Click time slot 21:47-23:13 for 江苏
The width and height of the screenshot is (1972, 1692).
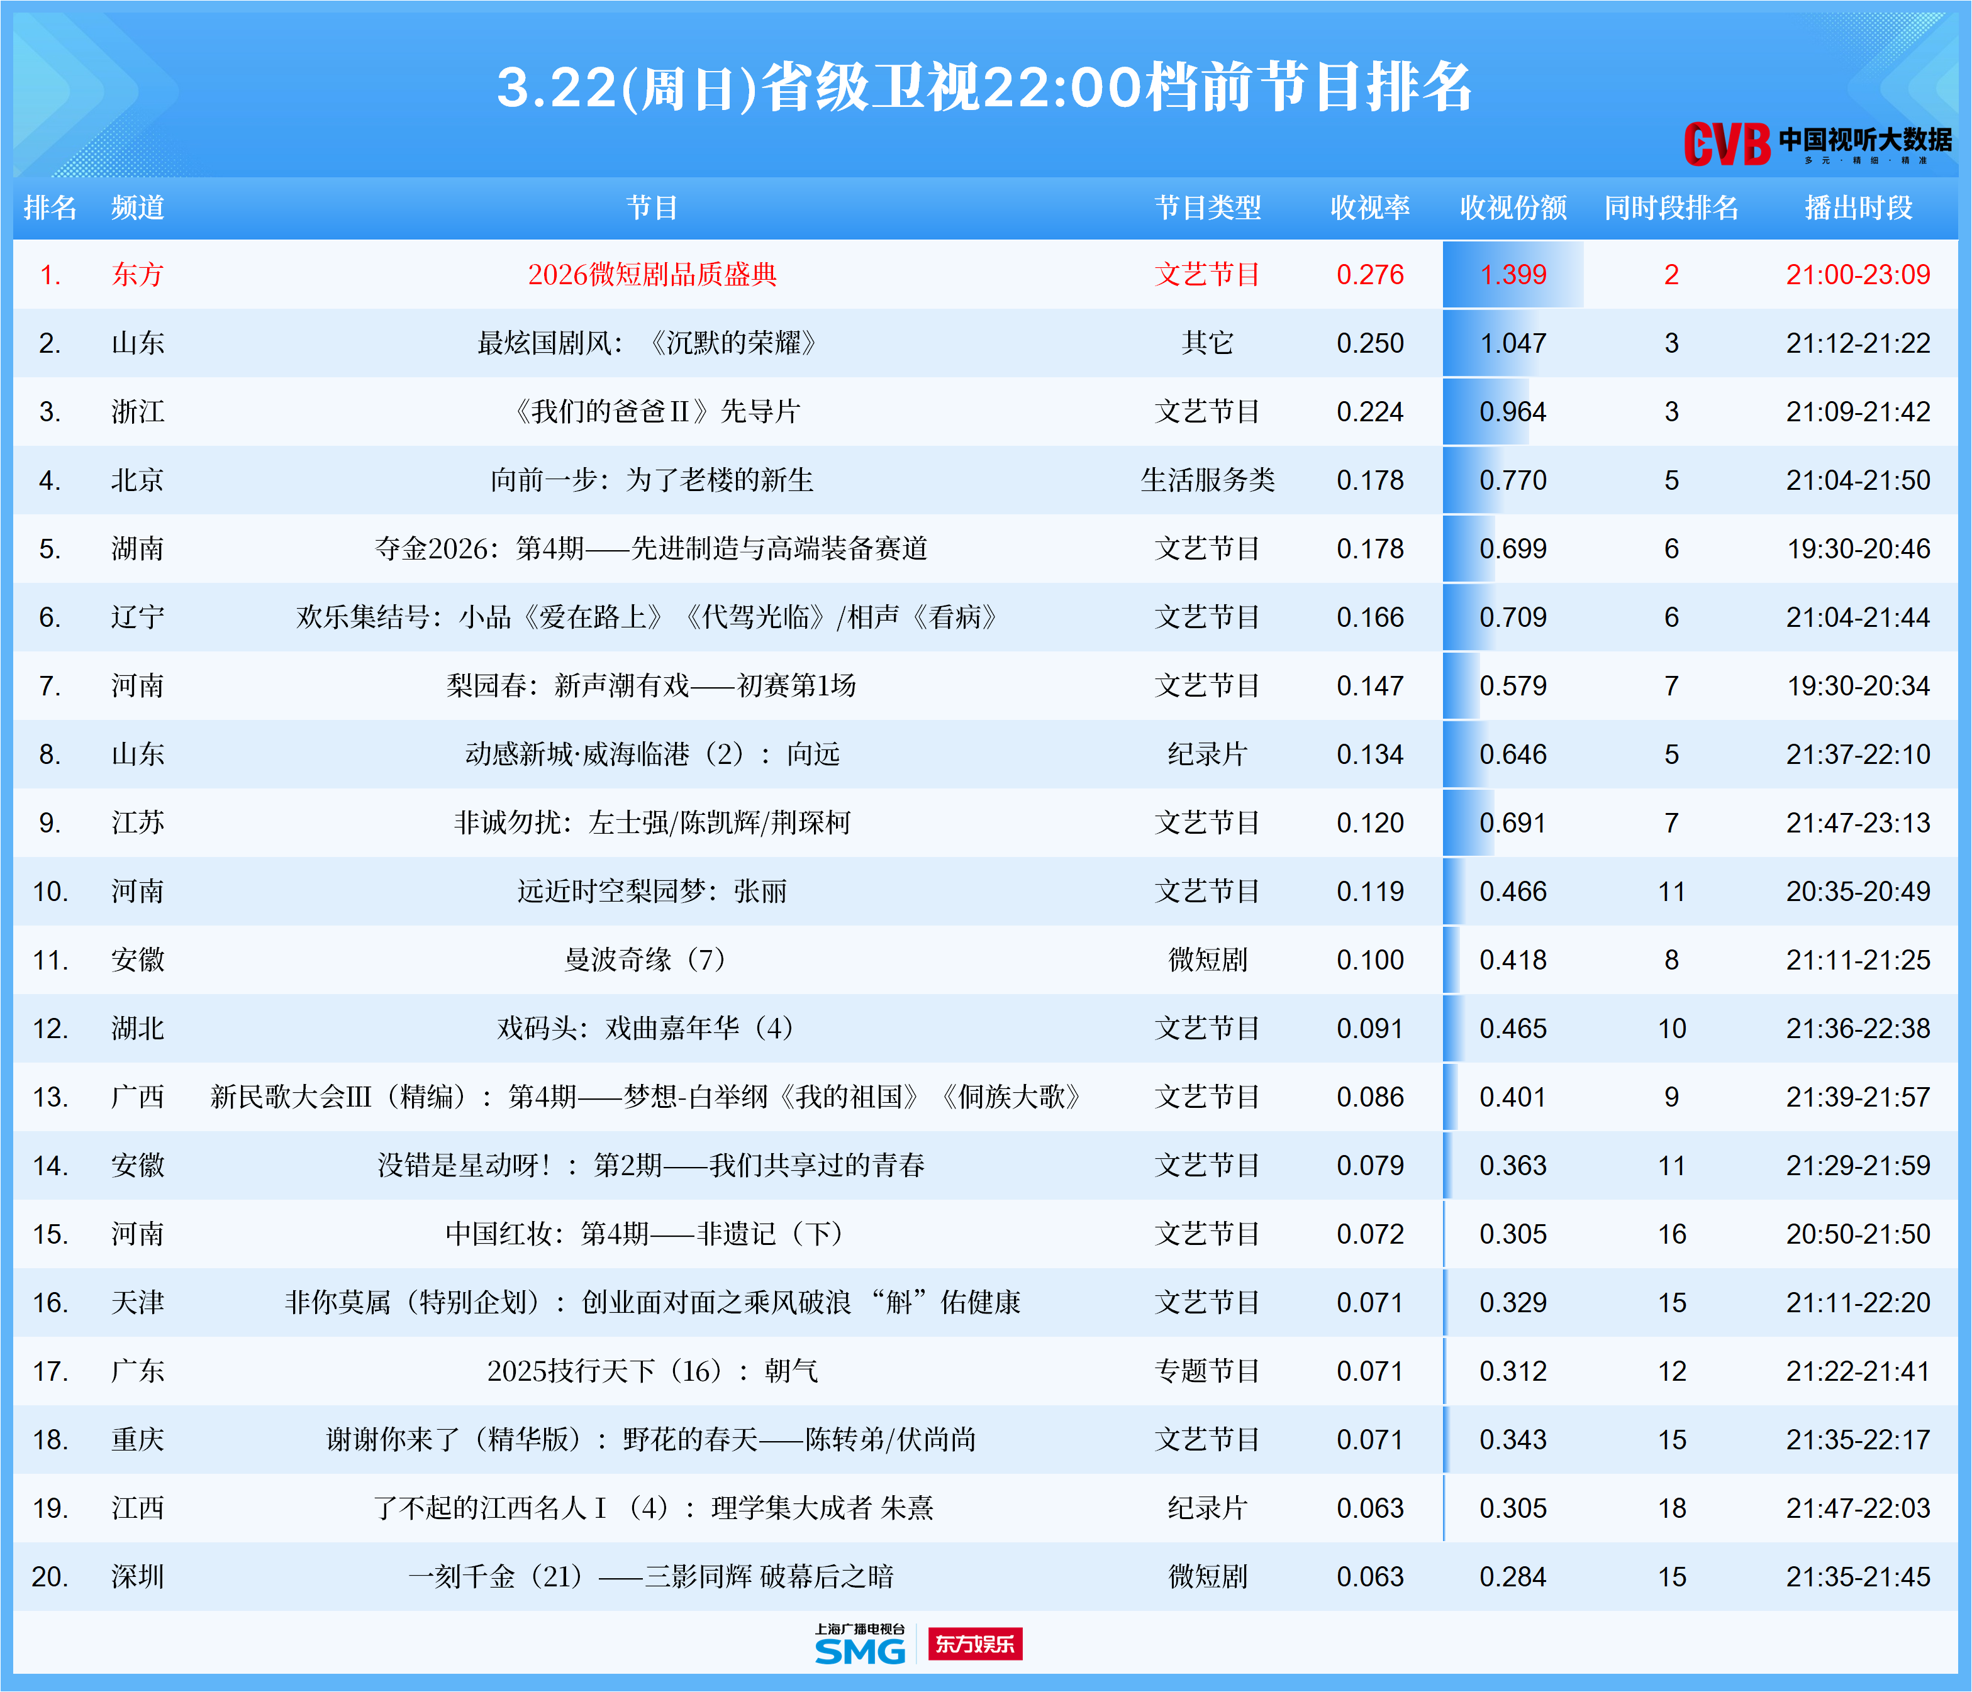1858,822
